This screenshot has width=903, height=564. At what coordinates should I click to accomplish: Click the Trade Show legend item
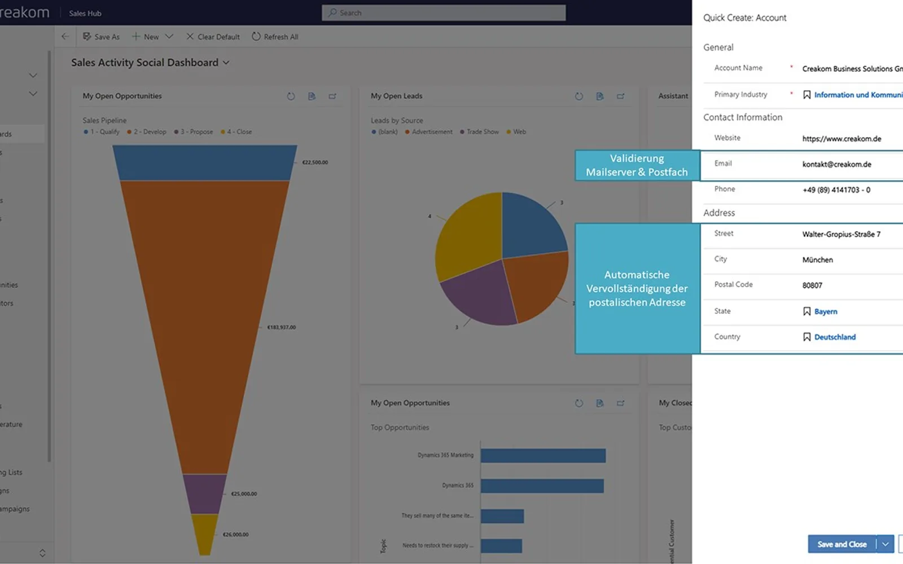(x=479, y=132)
